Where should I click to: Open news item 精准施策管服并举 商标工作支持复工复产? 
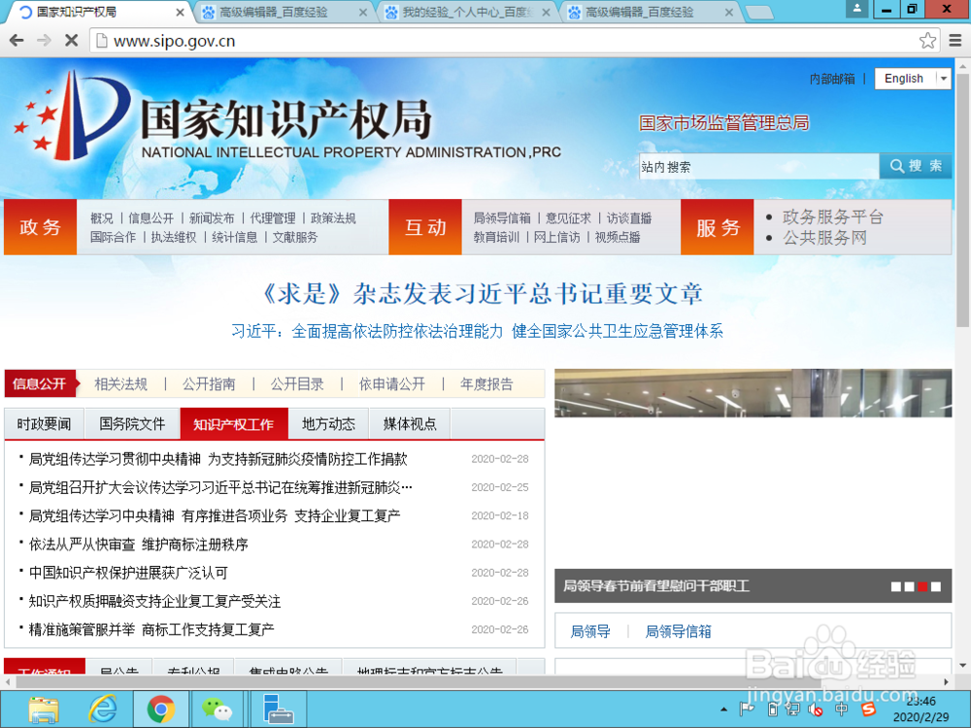[x=151, y=630]
